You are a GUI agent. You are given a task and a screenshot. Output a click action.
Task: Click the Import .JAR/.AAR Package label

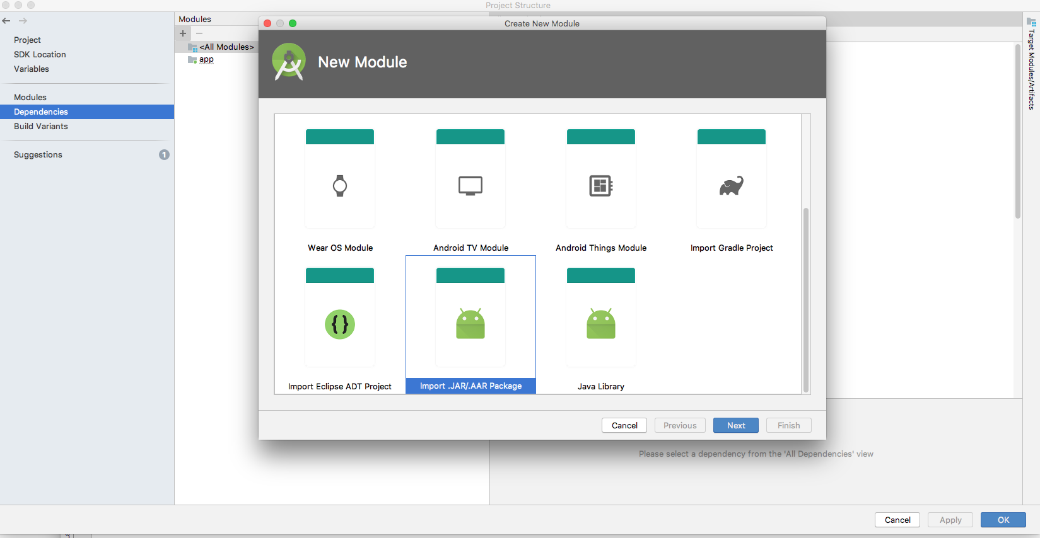point(470,386)
